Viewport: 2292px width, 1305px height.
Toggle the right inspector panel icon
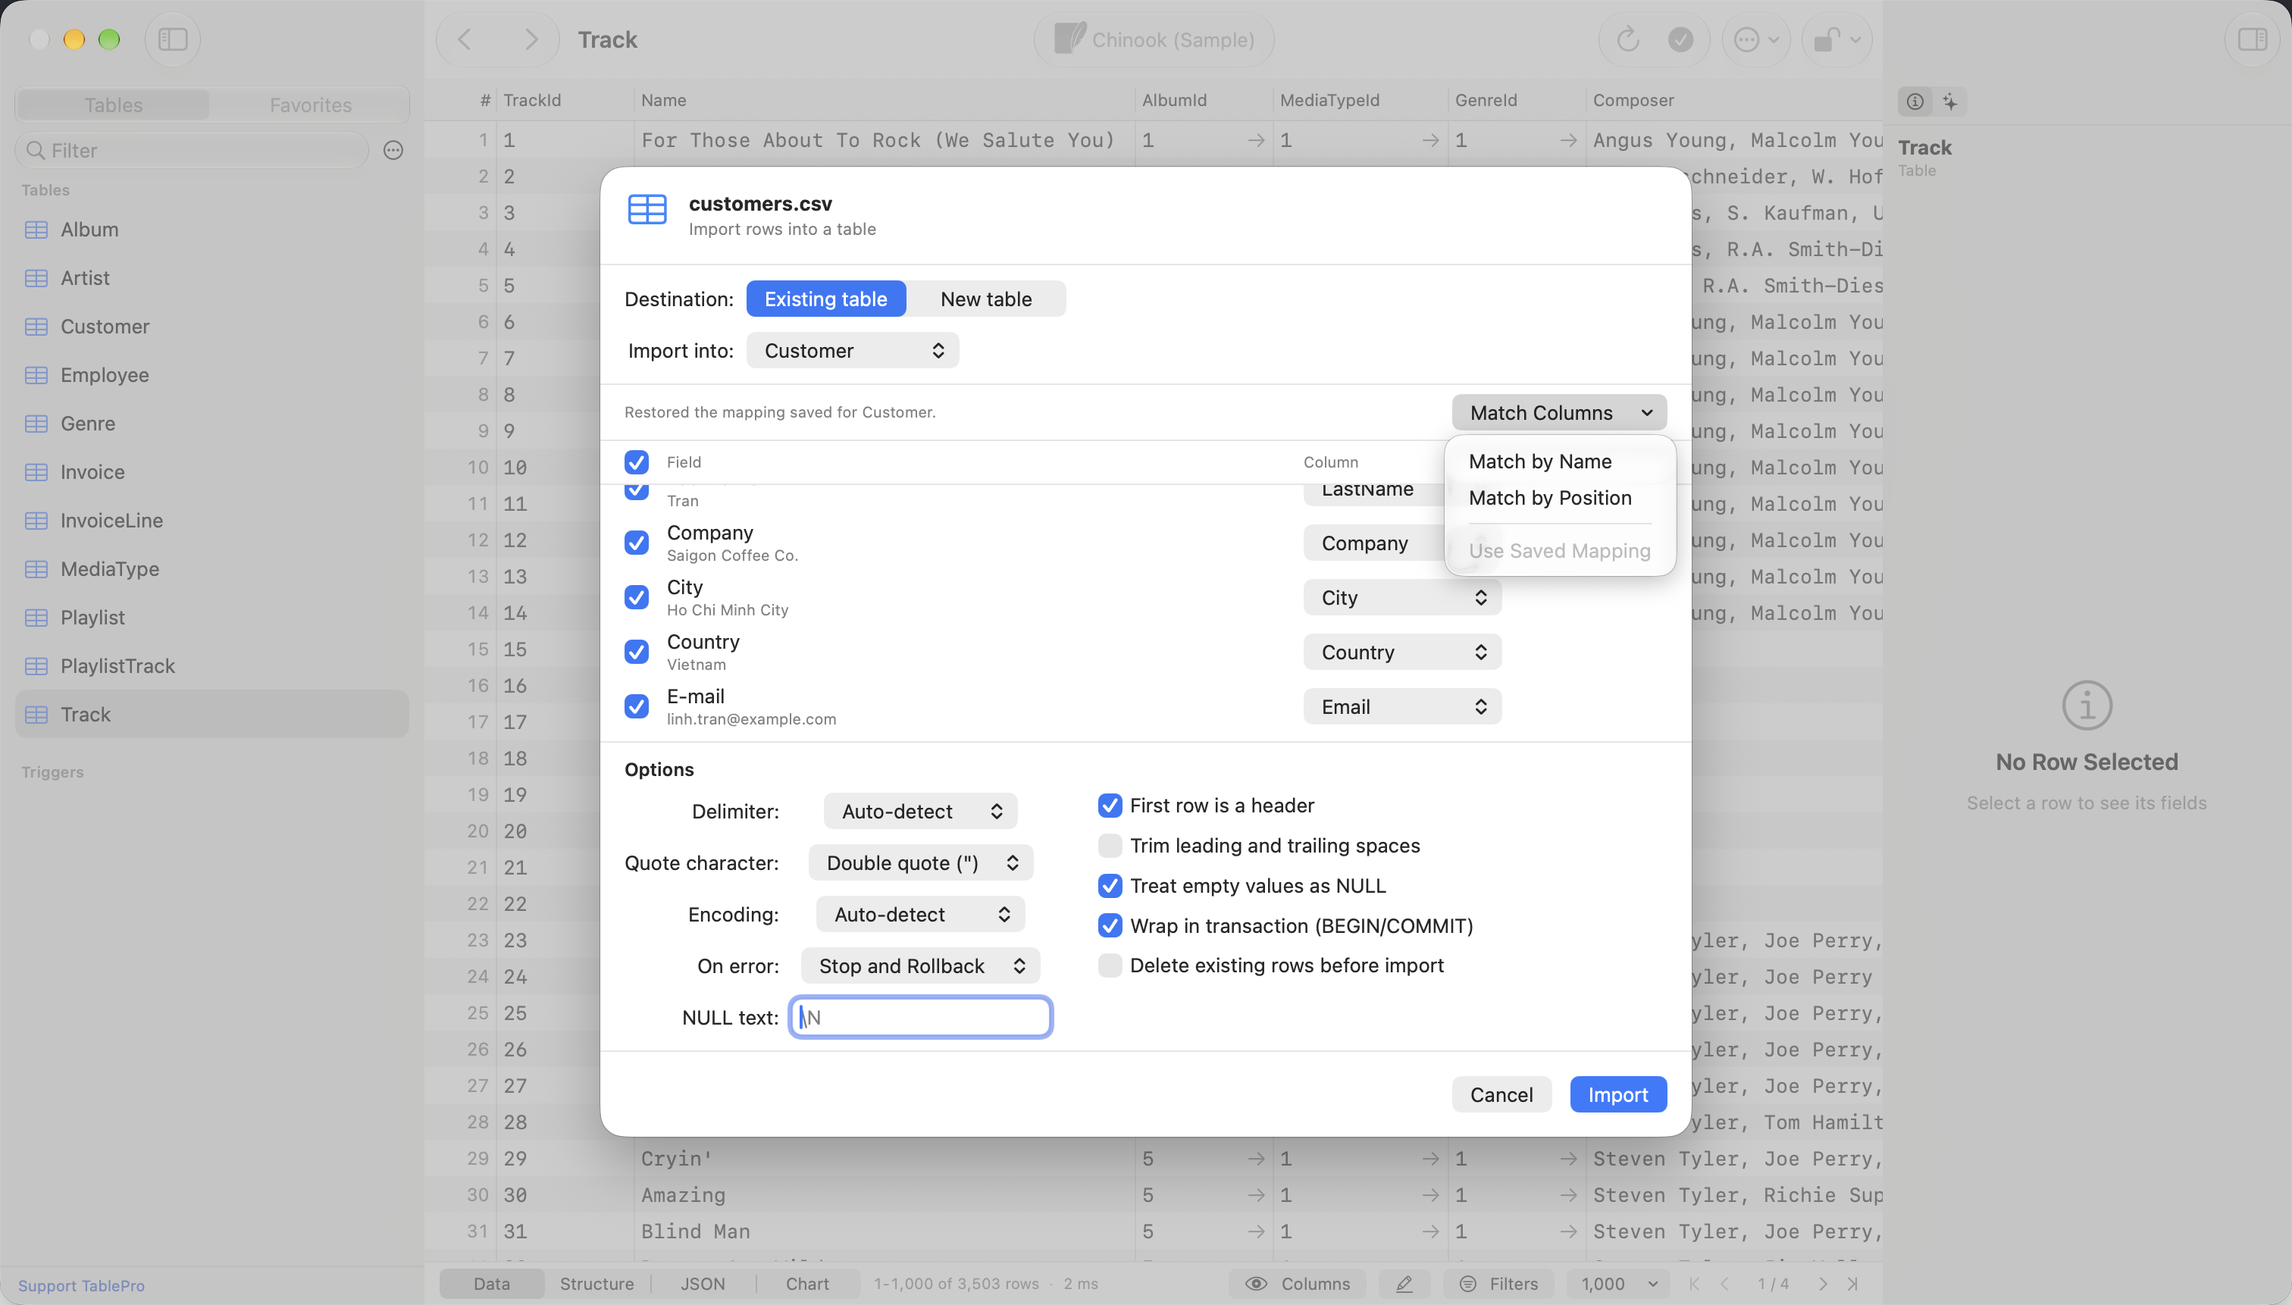click(x=2252, y=39)
